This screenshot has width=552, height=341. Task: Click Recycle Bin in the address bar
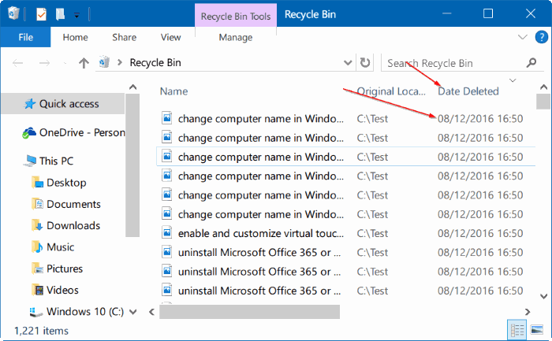pyautogui.click(x=155, y=62)
